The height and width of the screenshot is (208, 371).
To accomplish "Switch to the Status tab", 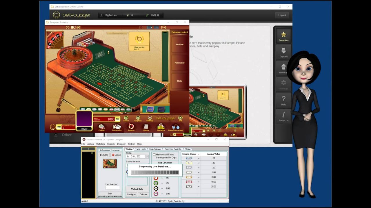I will [188, 149].
